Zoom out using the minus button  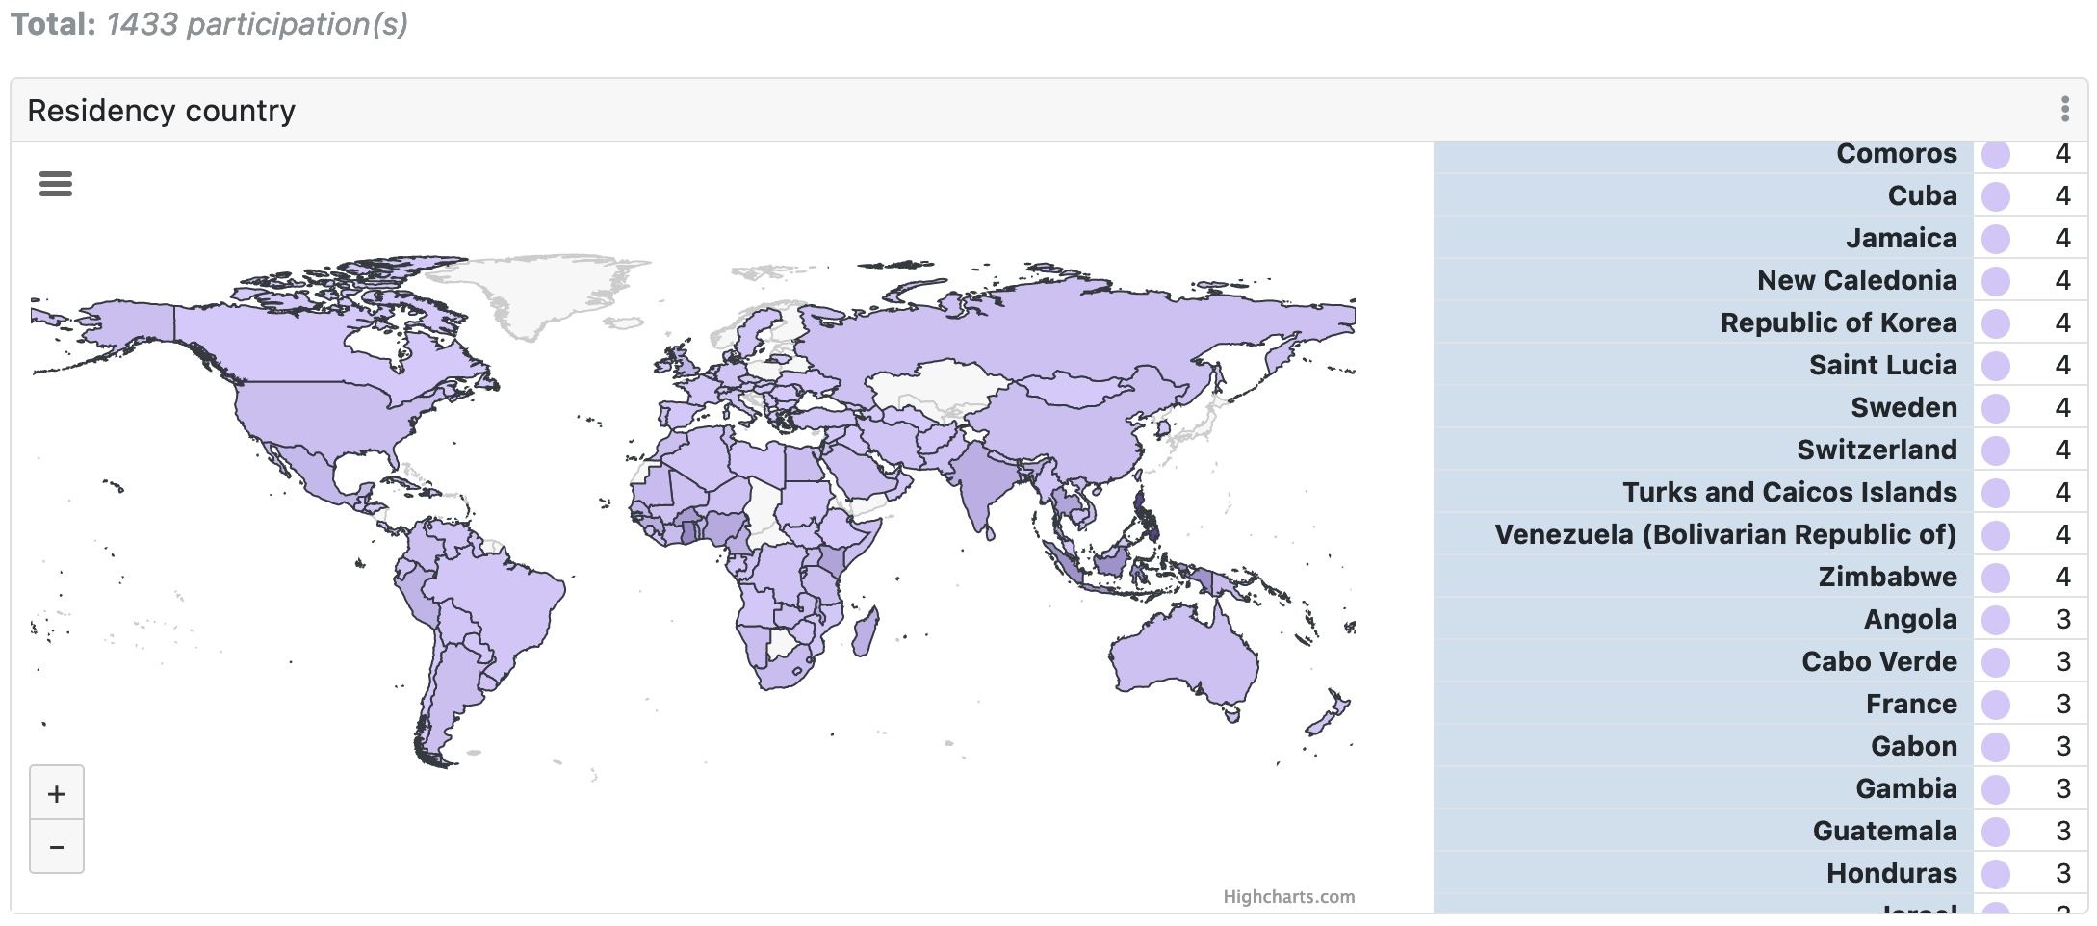click(x=56, y=846)
